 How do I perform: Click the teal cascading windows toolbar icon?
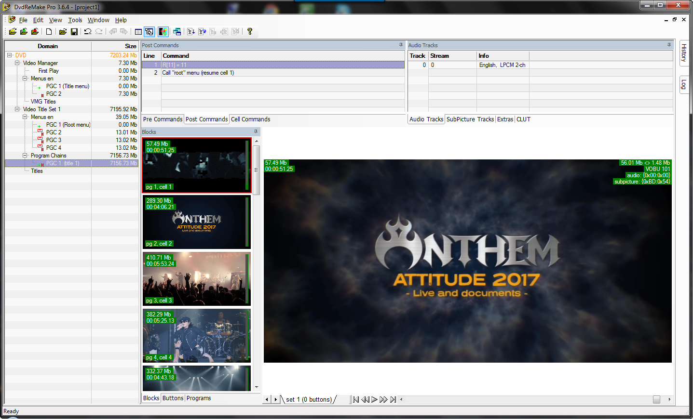177,32
